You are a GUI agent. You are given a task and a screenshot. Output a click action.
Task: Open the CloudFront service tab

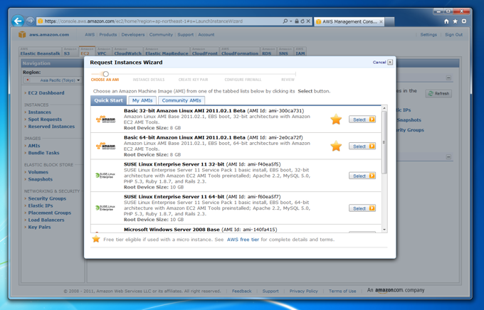tap(205, 51)
